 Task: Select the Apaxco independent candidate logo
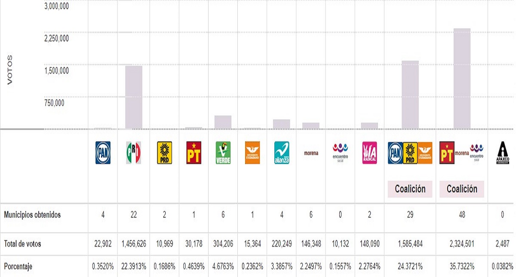point(503,153)
